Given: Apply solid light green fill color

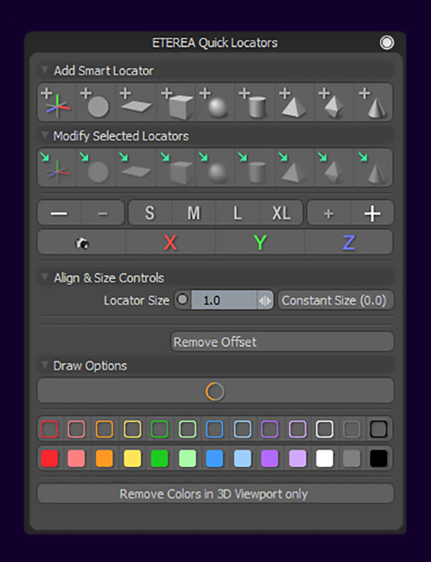Looking at the screenshot, I should [187, 458].
